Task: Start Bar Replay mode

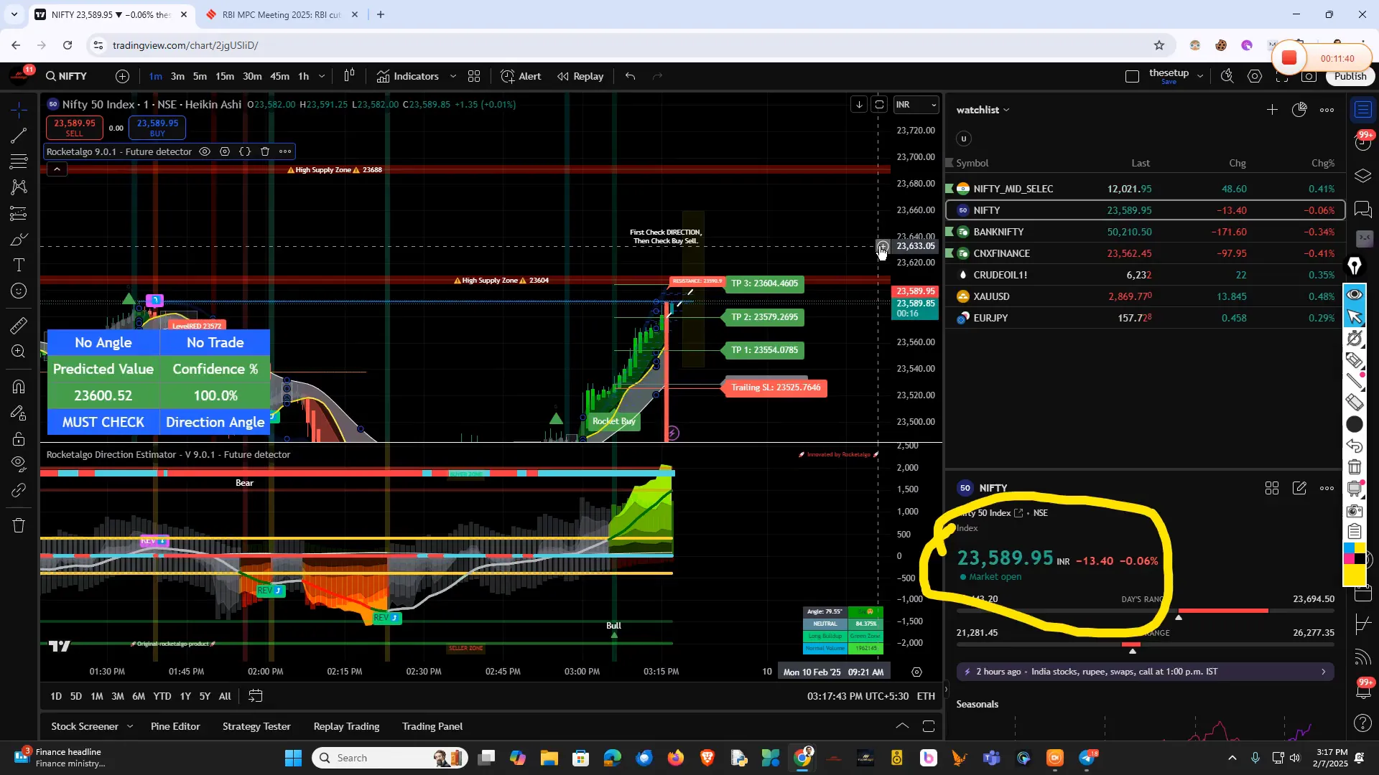Action: [580, 76]
